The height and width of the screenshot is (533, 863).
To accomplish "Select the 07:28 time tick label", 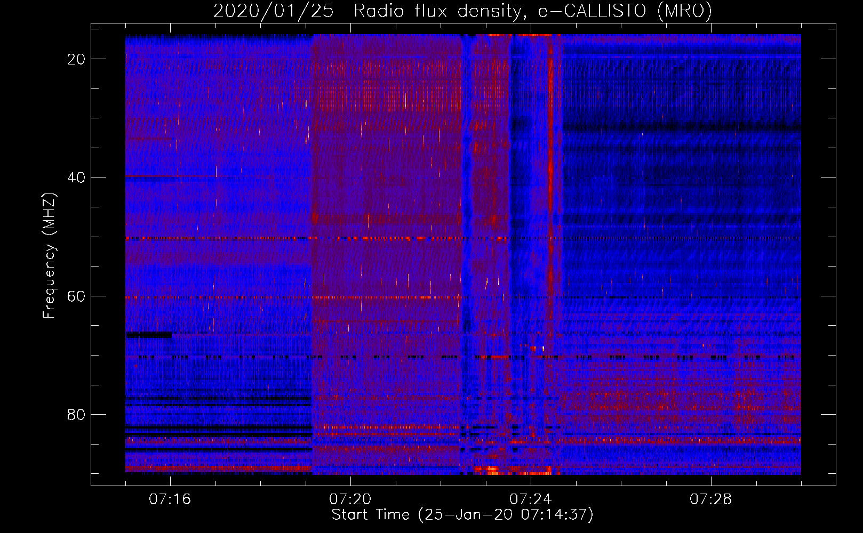I will [710, 499].
